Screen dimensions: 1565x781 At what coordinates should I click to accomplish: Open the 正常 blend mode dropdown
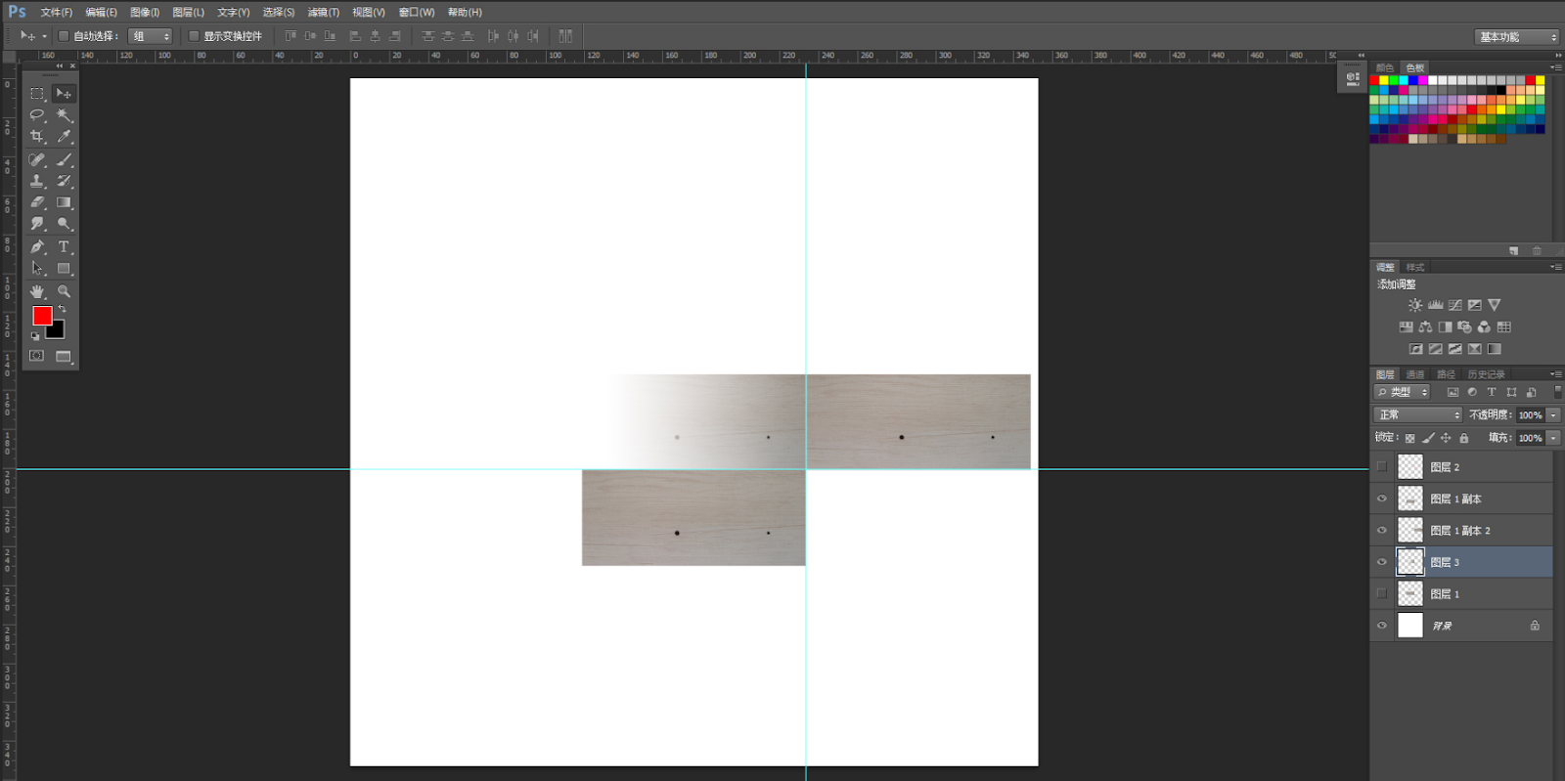pos(1417,415)
